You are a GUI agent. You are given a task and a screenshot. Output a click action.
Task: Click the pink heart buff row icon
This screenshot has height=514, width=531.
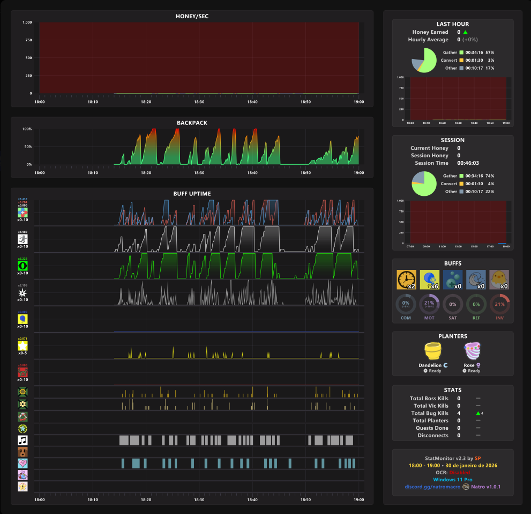click(23, 464)
